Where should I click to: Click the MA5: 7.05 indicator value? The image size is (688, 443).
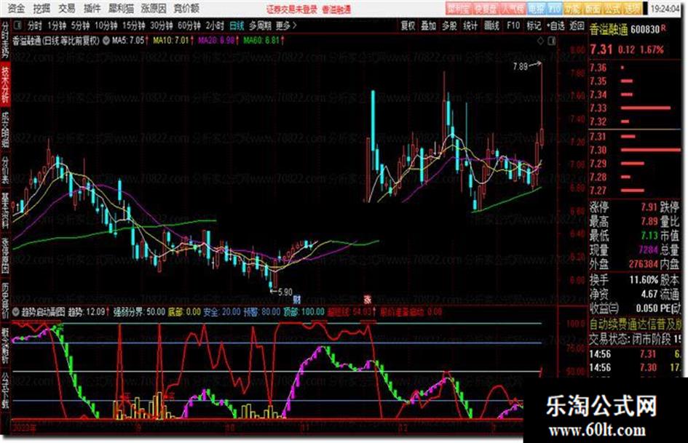pos(130,41)
